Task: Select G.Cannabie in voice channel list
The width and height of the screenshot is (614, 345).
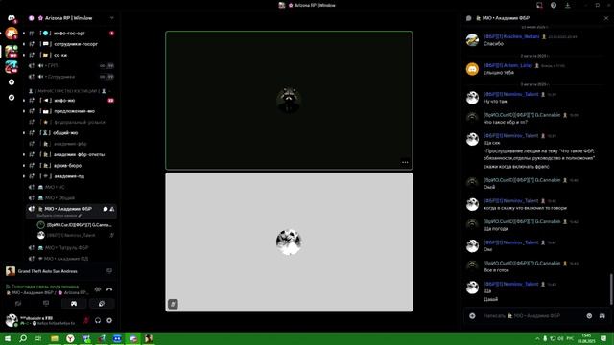Action: [75, 225]
